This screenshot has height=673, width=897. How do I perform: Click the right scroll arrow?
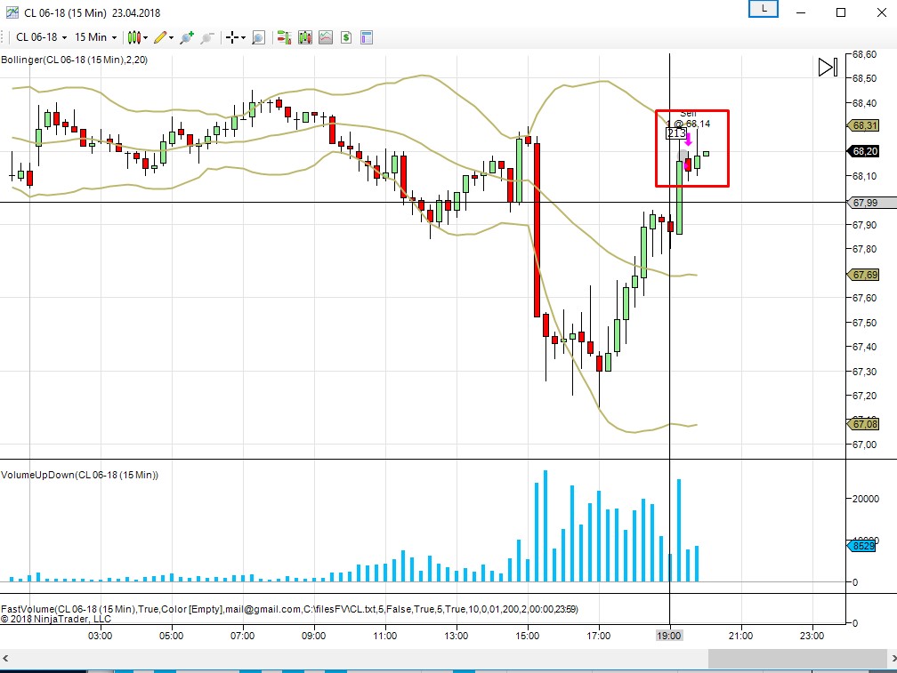coord(893,658)
